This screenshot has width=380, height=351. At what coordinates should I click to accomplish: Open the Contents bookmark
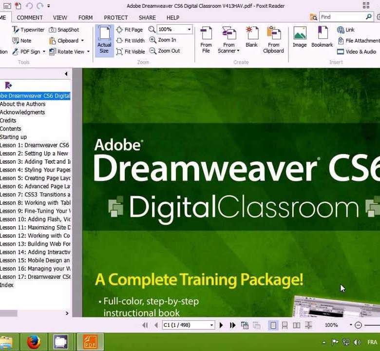[x=11, y=129]
